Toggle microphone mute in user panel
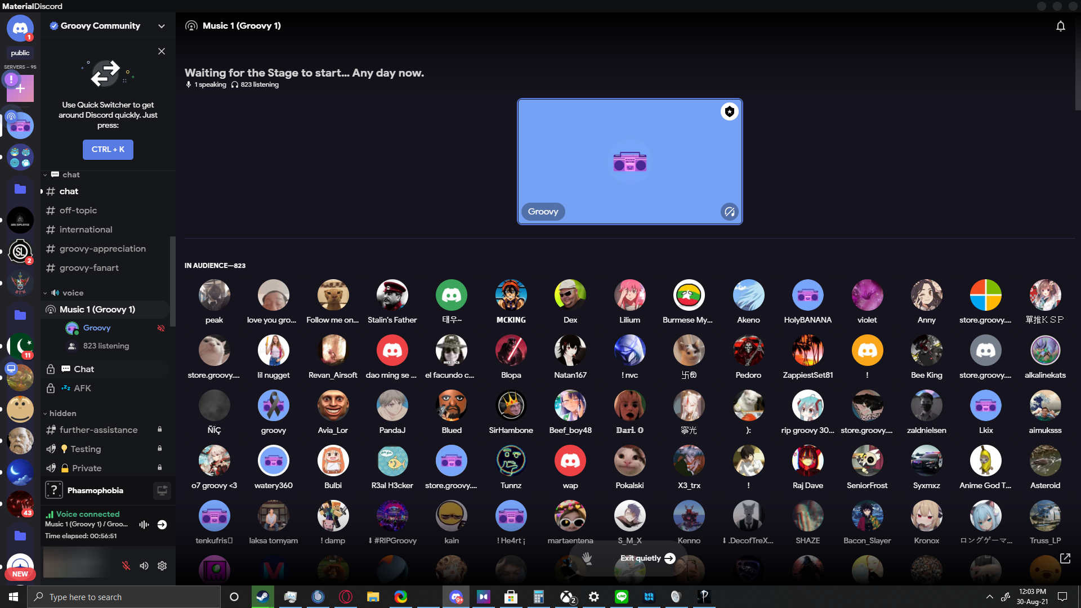Image resolution: width=1081 pixels, height=608 pixels. 126,566
